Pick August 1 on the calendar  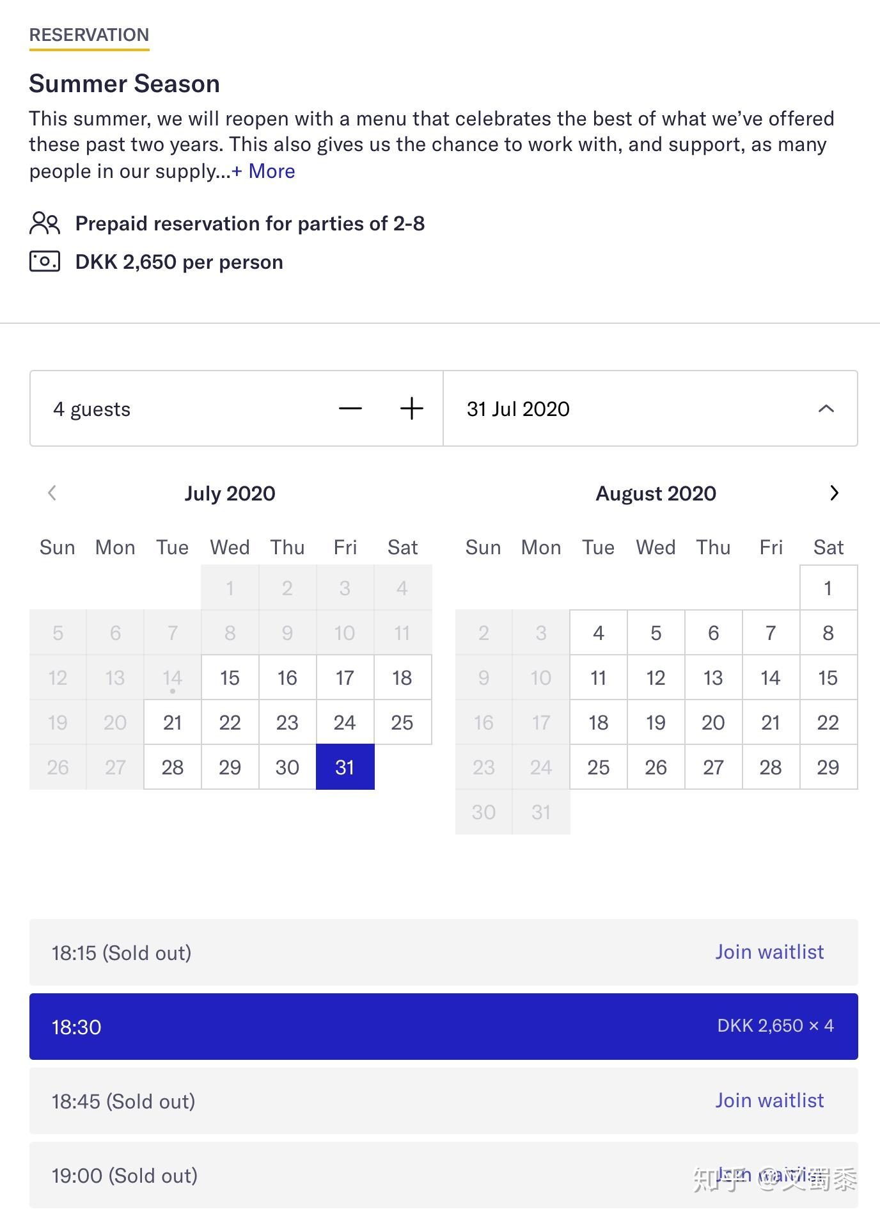click(829, 588)
